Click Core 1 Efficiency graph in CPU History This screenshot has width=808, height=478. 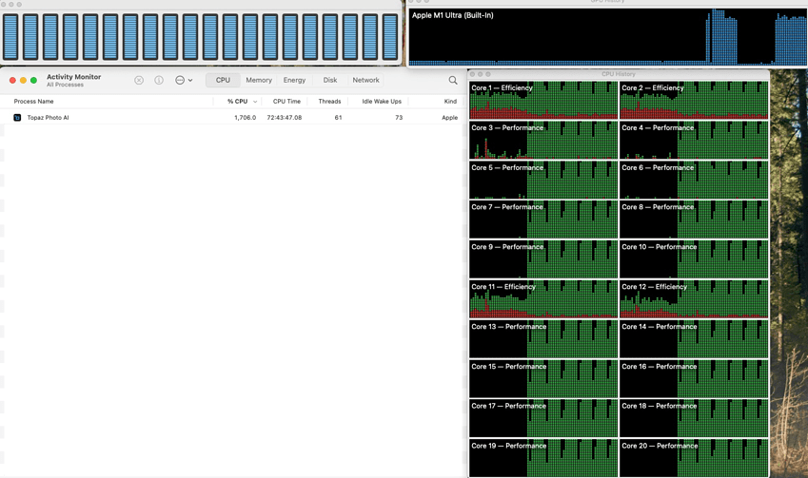[543, 100]
